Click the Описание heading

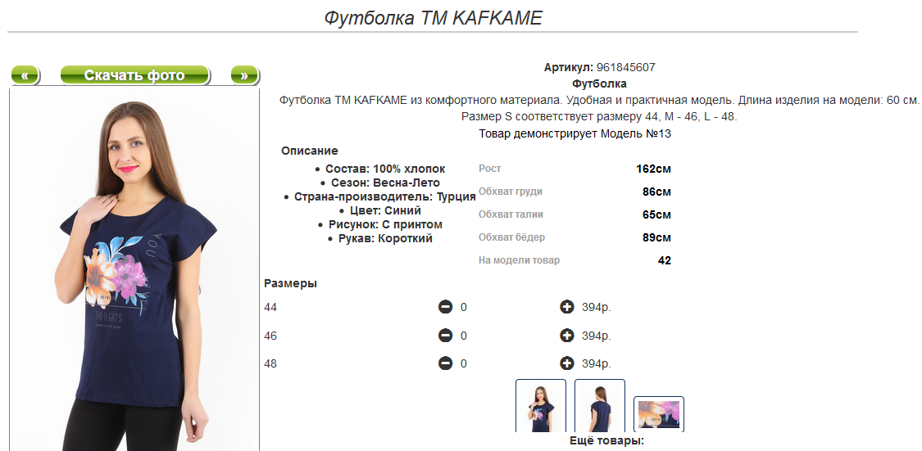(x=309, y=151)
